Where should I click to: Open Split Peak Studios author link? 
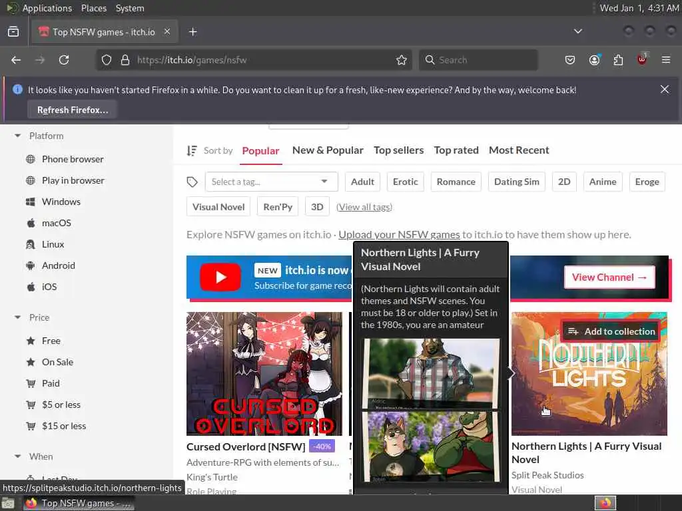(x=547, y=475)
